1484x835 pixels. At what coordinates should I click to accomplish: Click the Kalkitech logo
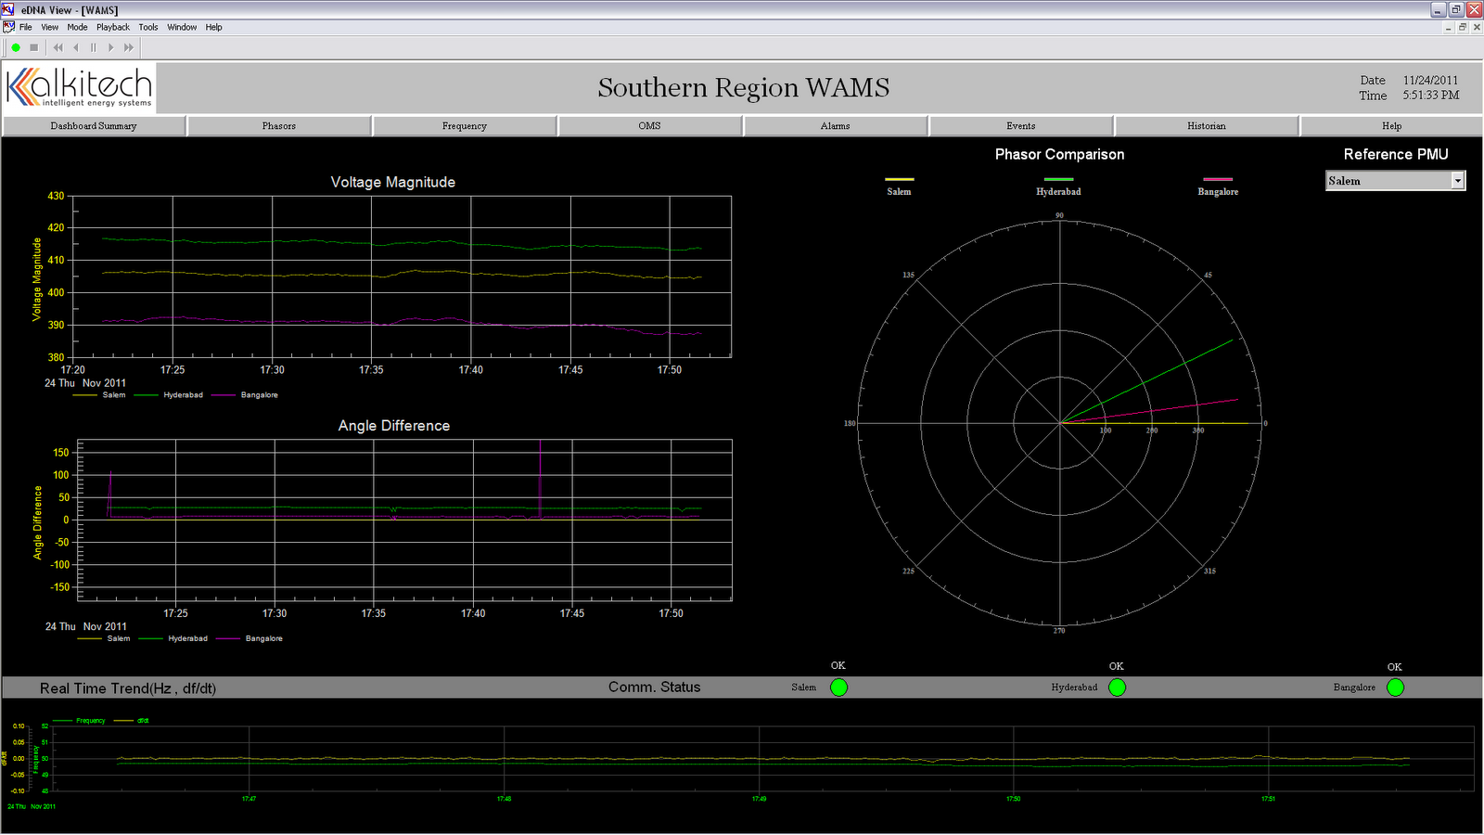coord(79,87)
